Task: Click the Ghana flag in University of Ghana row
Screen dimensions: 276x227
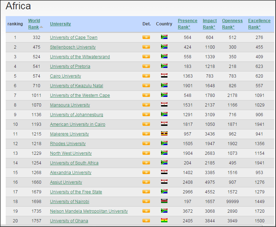Action: [164, 220]
